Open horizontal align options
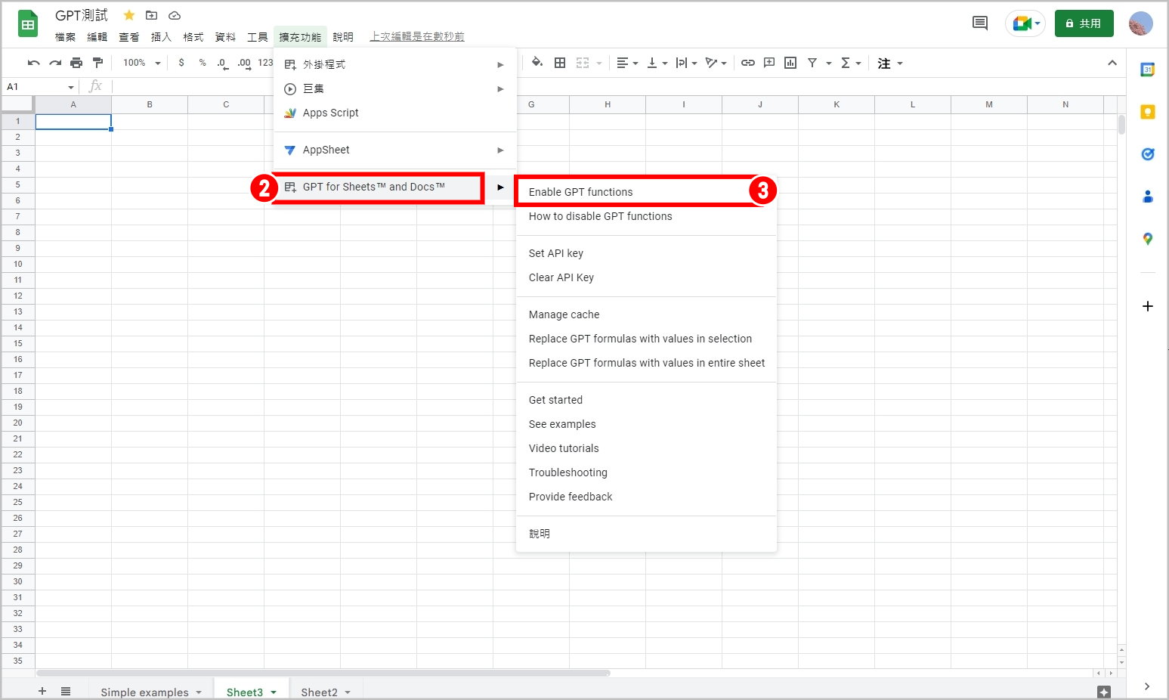Screen dimensions: 1169x700 (x=627, y=63)
